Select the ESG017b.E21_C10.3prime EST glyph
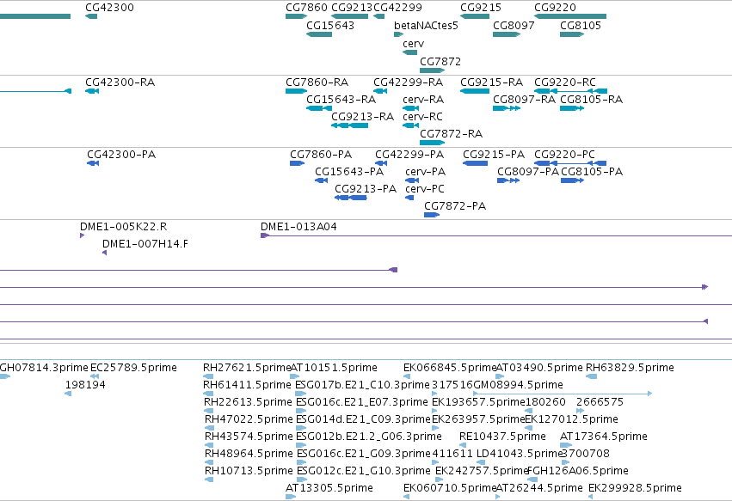 301,394
